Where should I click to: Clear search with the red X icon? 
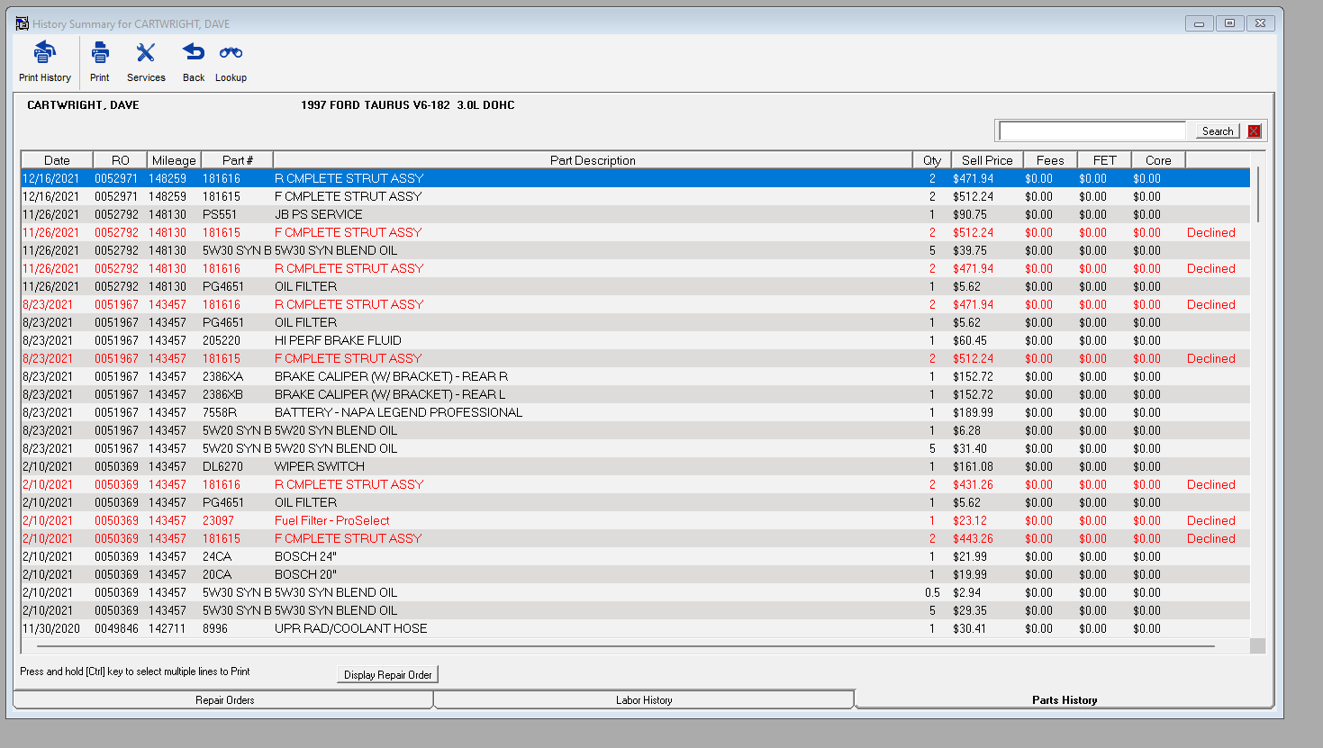pos(1254,131)
